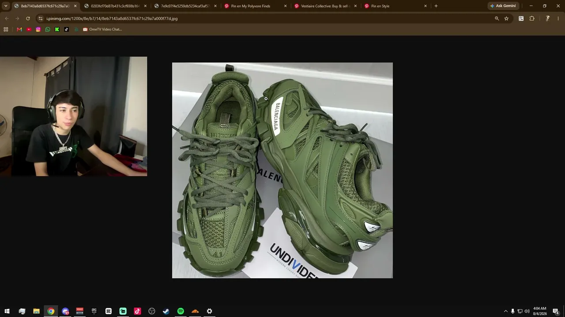The image size is (565, 317).
Task: Open Voicemeeter from the taskbar
Action: [79, 311]
